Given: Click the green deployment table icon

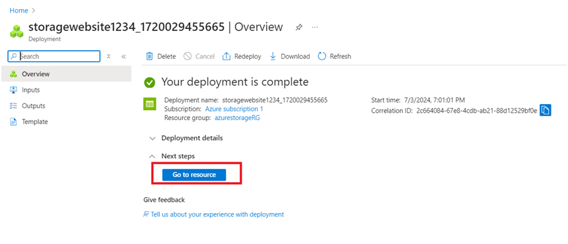Looking at the screenshot, I should [x=149, y=104].
